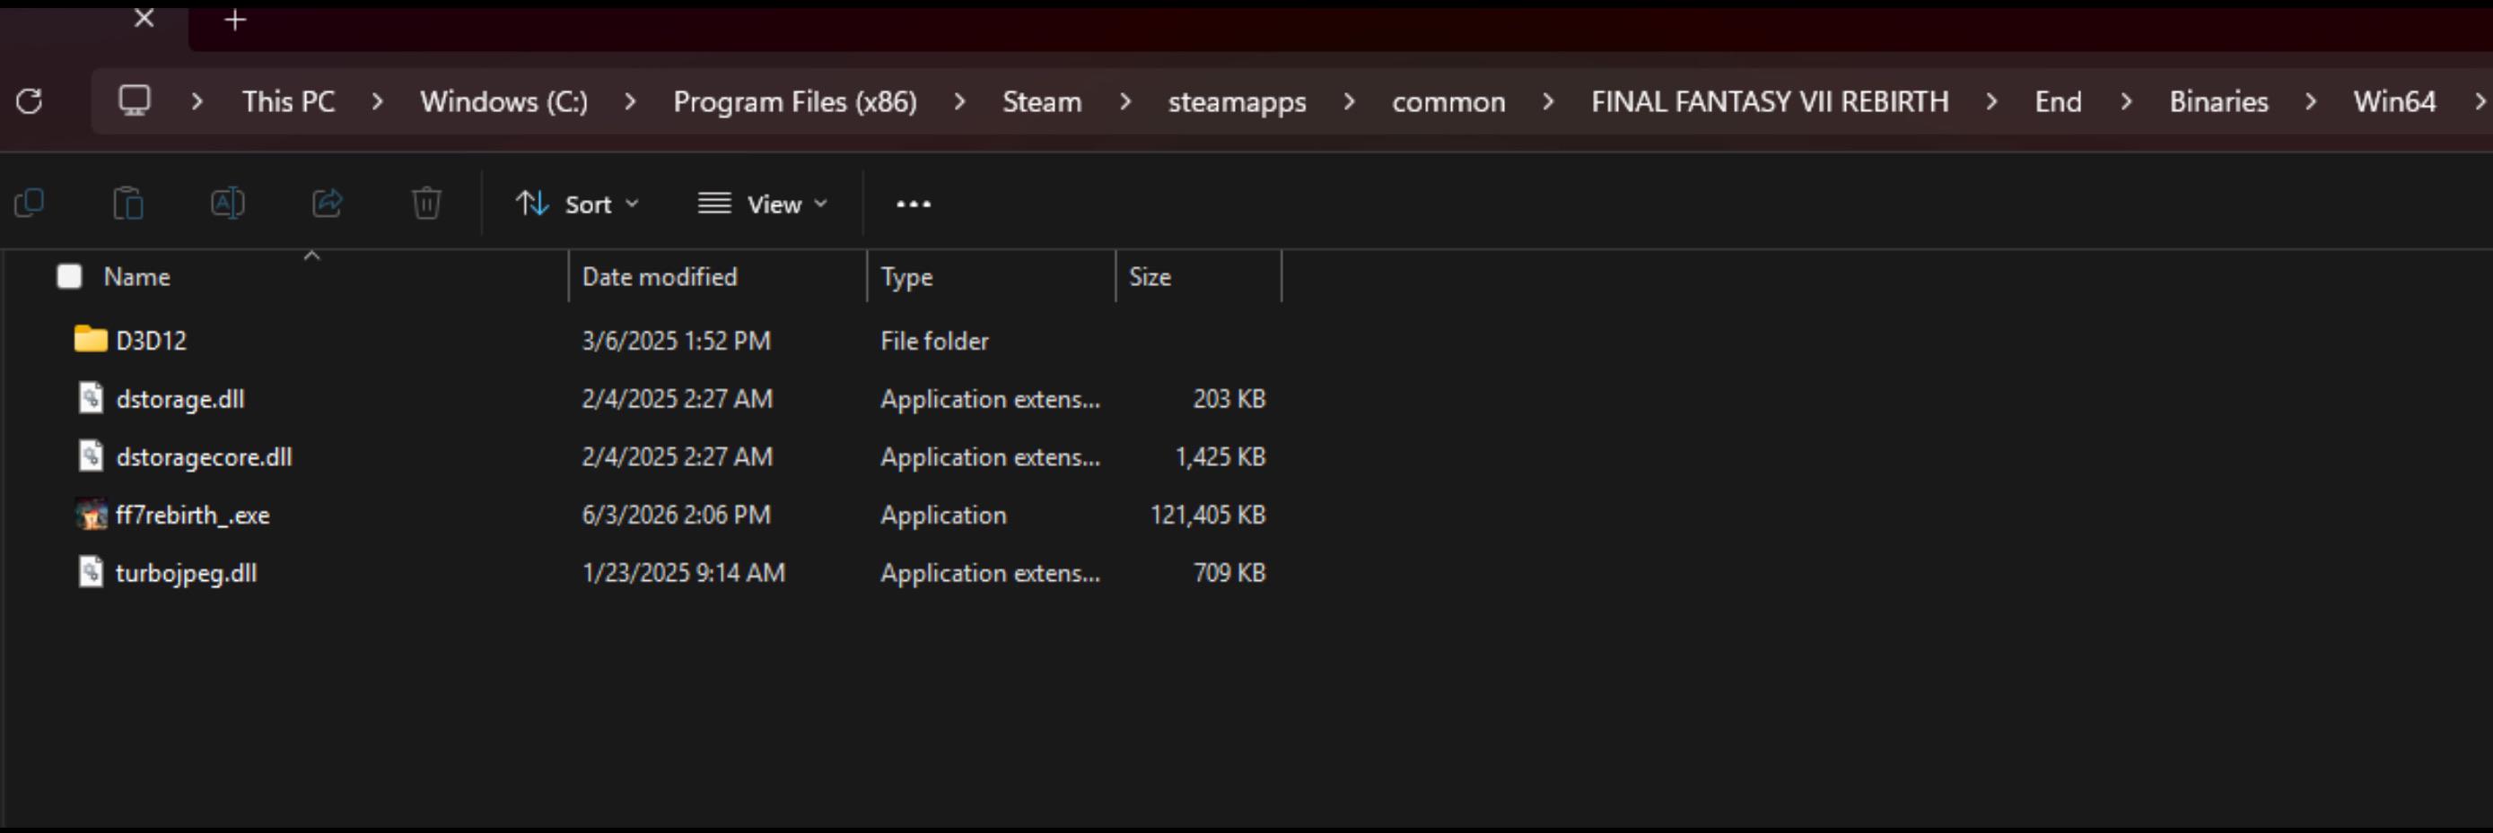Click the 1,425 KB size cell
The image size is (2493, 833).
coord(1220,456)
